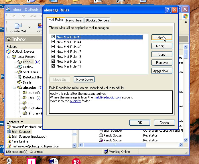The width and height of the screenshot is (199, 164).
Task: Open the Create Mail dropdown arrow
Action: (x=29, y=27)
